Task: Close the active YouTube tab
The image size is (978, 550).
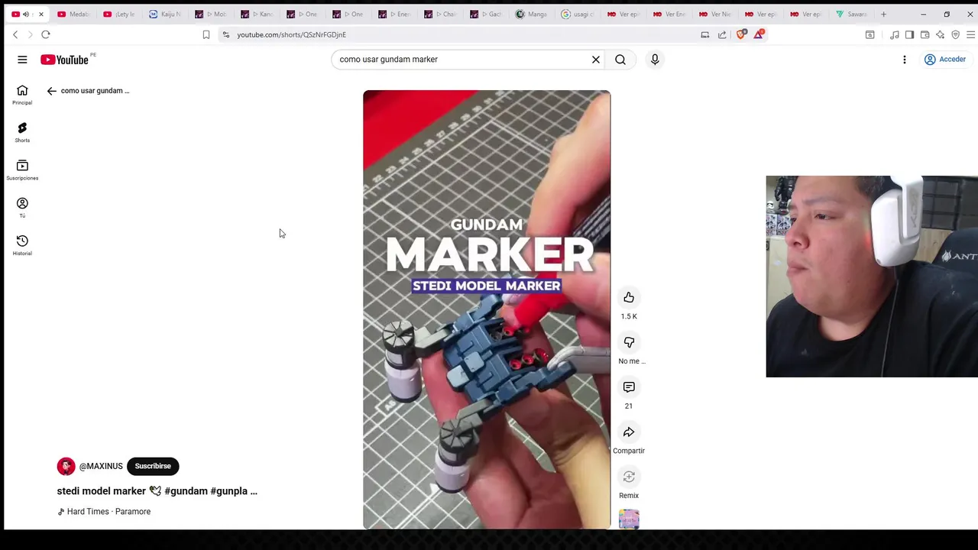Action: click(41, 14)
